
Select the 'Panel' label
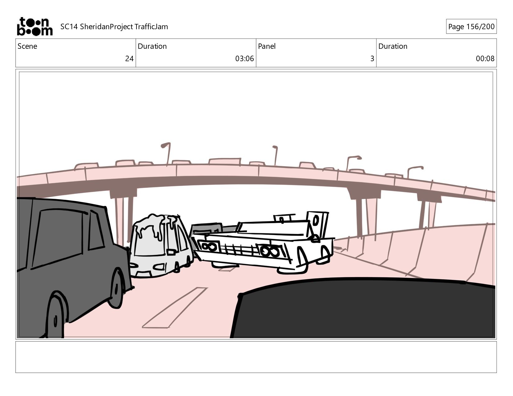(267, 46)
